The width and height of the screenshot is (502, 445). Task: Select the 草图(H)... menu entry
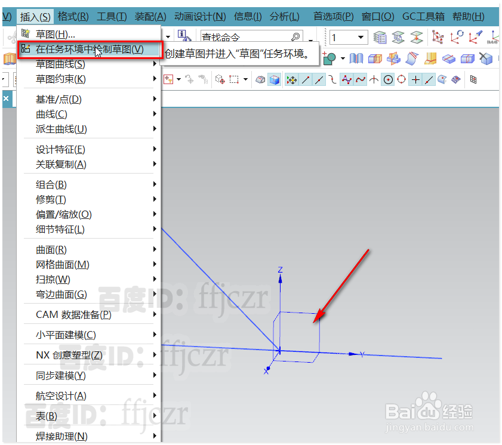click(x=88, y=34)
